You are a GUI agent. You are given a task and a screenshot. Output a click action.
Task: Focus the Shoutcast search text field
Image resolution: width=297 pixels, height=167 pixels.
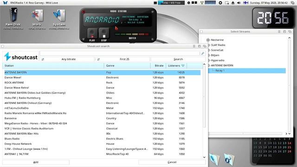120,53
